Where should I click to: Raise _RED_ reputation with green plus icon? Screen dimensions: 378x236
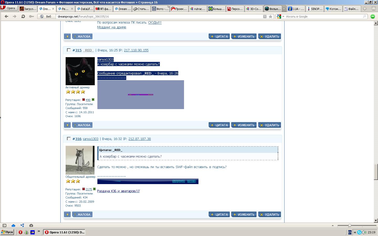[x=93, y=100]
